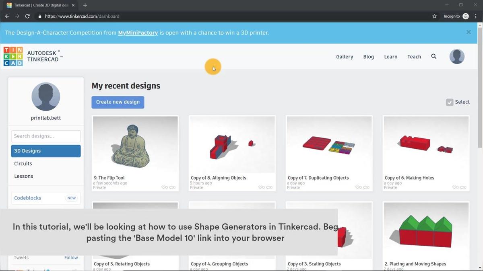This screenshot has height=271, width=483.
Task: Click the printlab.bett username
Action: (x=46, y=118)
